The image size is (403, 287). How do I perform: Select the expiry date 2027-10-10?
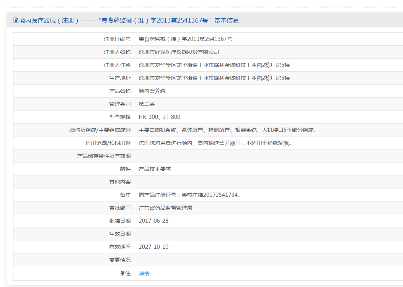[x=153, y=247]
